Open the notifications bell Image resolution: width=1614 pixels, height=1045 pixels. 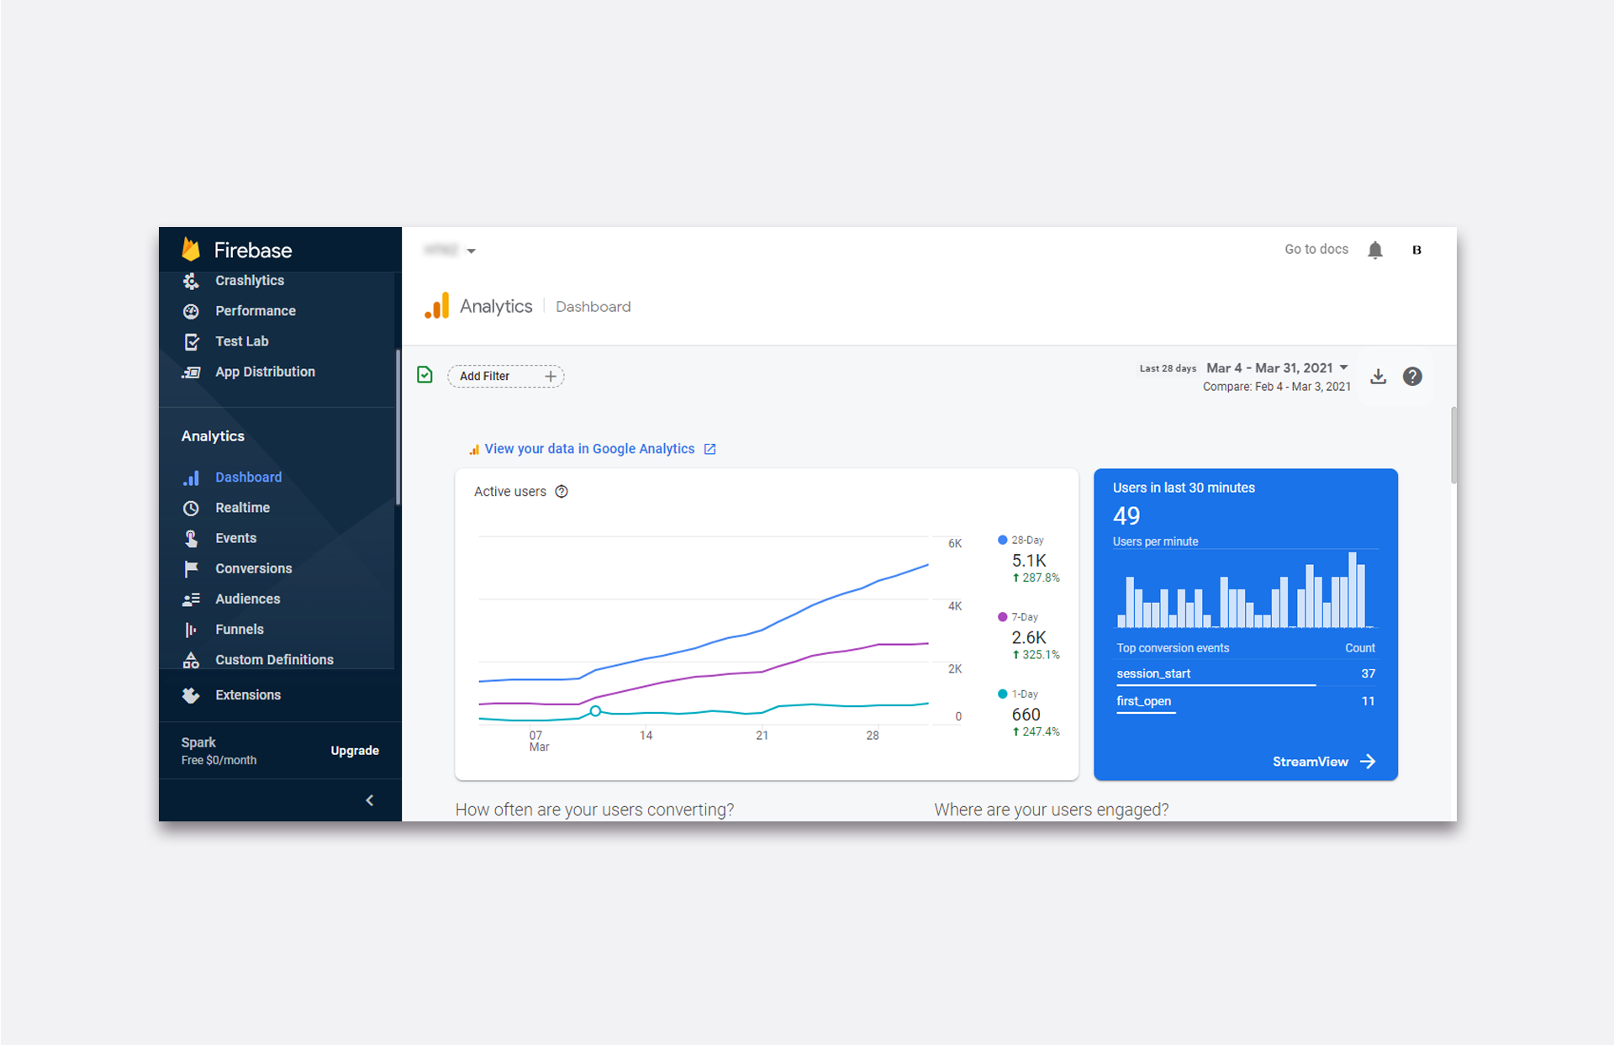pyautogui.click(x=1375, y=250)
